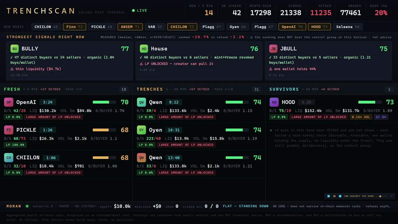The height and width of the screenshot is (224, 398).
Task: Click HOOD score bar next to 73
Action: [370, 102]
